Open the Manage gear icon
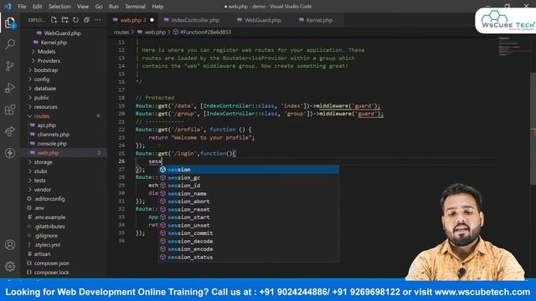Viewport: 536px width, 301px height. click(x=10, y=266)
